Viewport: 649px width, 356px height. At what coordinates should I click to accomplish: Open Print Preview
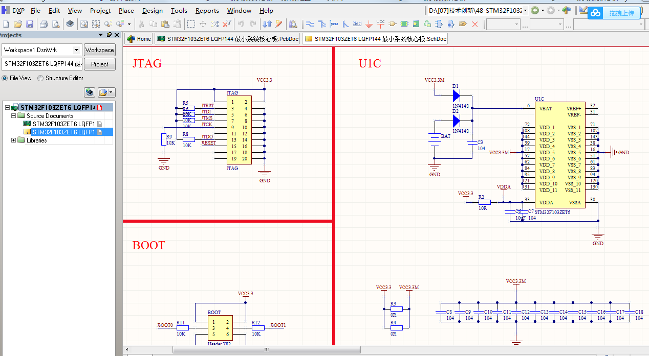55,24
